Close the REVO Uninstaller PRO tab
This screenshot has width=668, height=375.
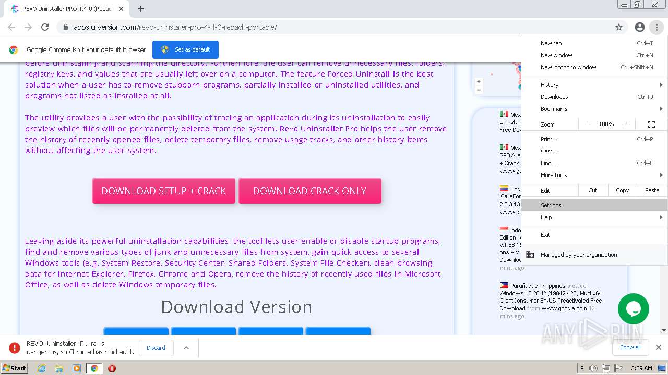point(121,9)
